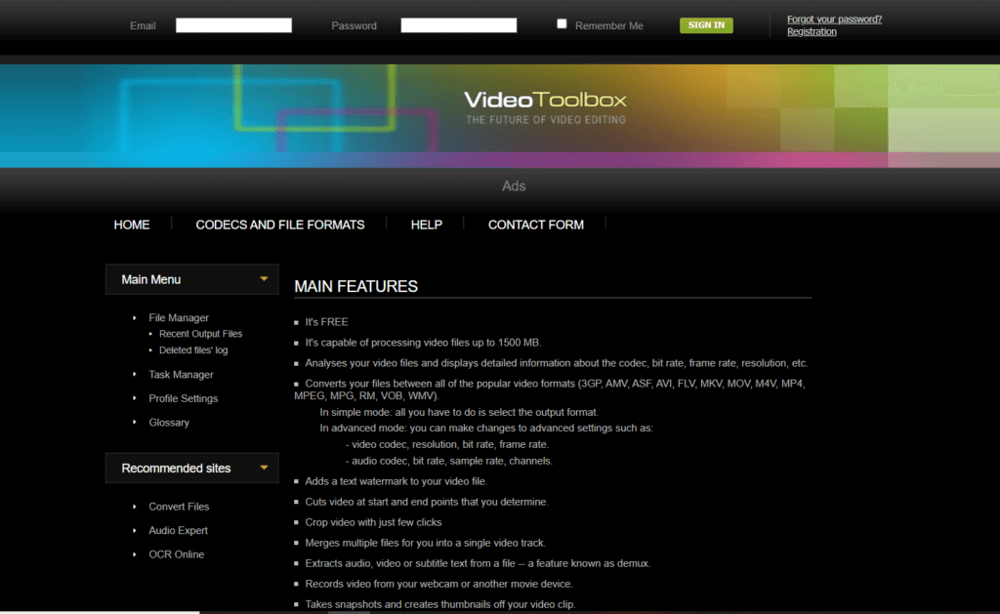Collapse the Main Menu panel arrow

point(265,279)
